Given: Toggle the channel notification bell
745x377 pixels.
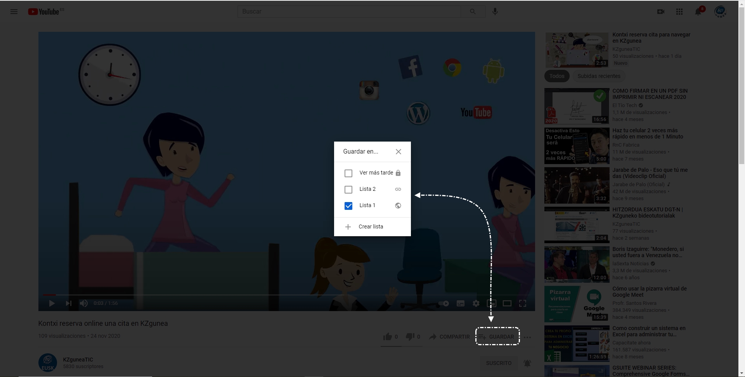Looking at the screenshot, I should (x=527, y=363).
